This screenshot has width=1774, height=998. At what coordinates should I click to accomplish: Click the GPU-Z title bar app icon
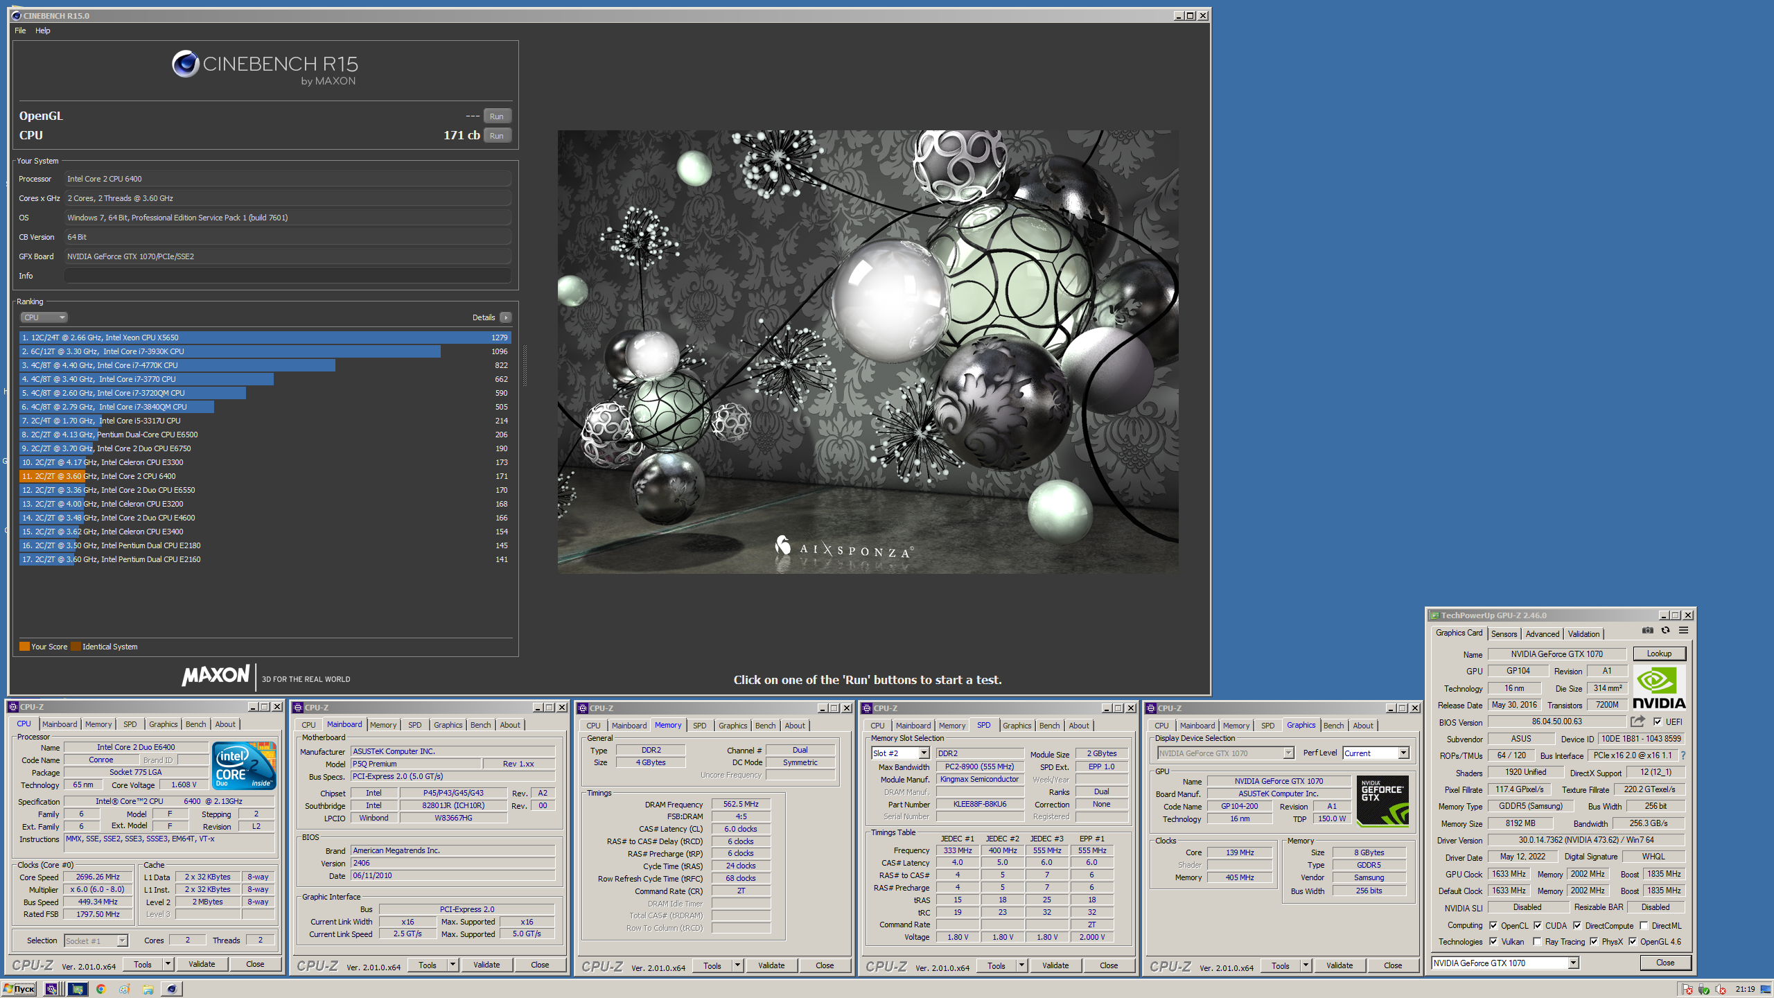(x=1434, y=615)
